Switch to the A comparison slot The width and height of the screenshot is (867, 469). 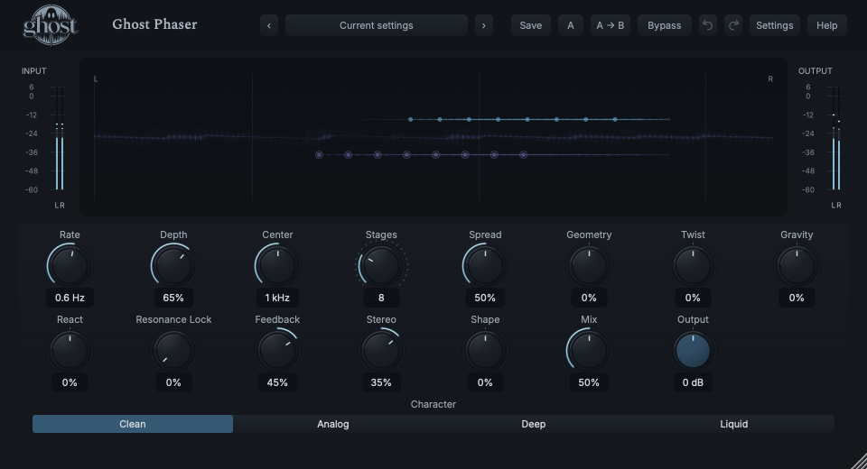[x=571, y=25]
